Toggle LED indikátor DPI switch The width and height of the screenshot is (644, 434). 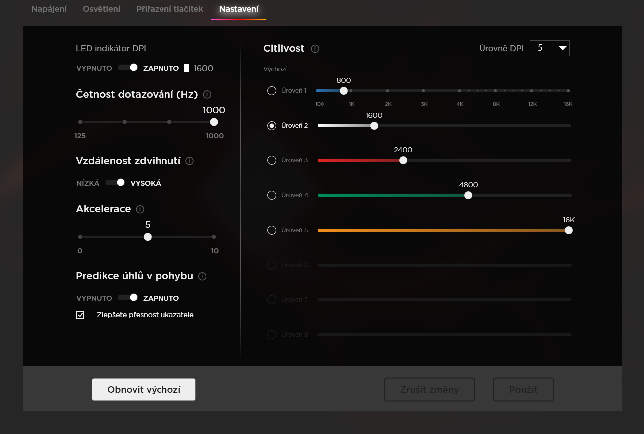128,68
